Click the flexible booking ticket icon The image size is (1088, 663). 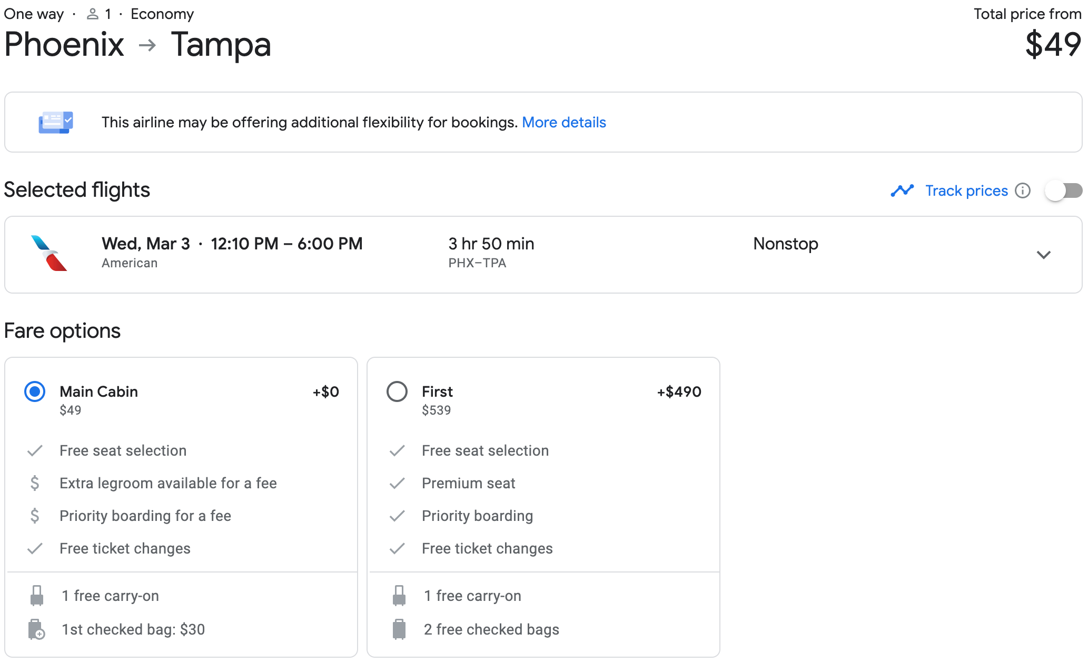tap(55, 122)
